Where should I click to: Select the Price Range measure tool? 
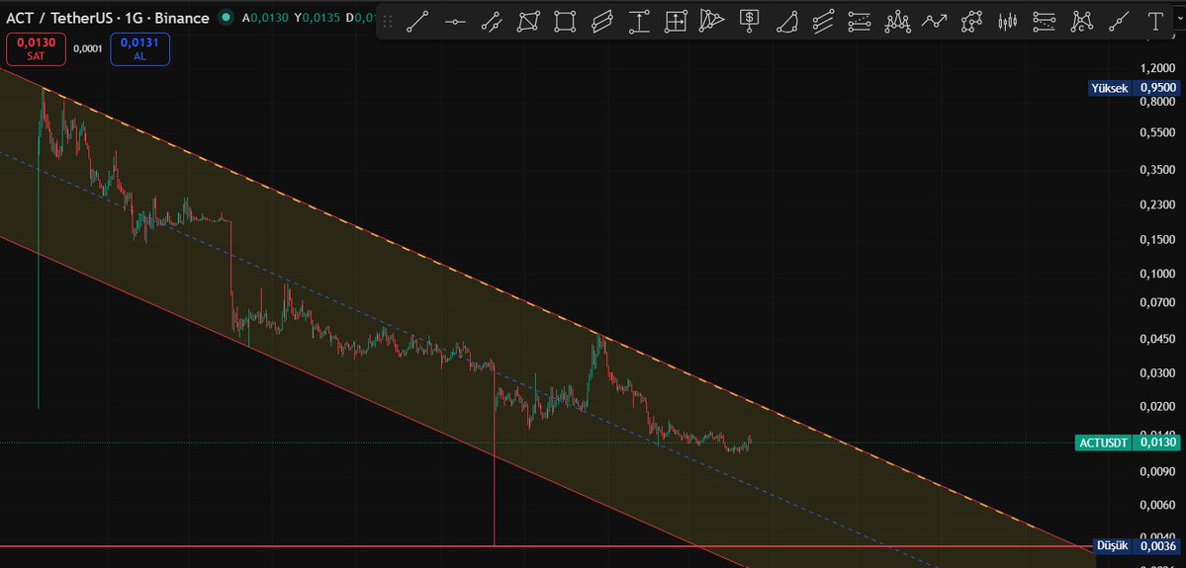click(639, 21)
